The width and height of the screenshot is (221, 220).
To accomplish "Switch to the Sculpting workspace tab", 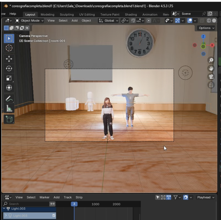I will 67,14.
